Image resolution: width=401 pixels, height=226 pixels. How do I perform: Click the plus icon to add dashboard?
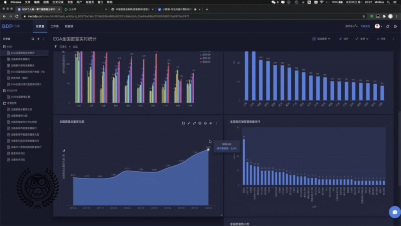38,39
